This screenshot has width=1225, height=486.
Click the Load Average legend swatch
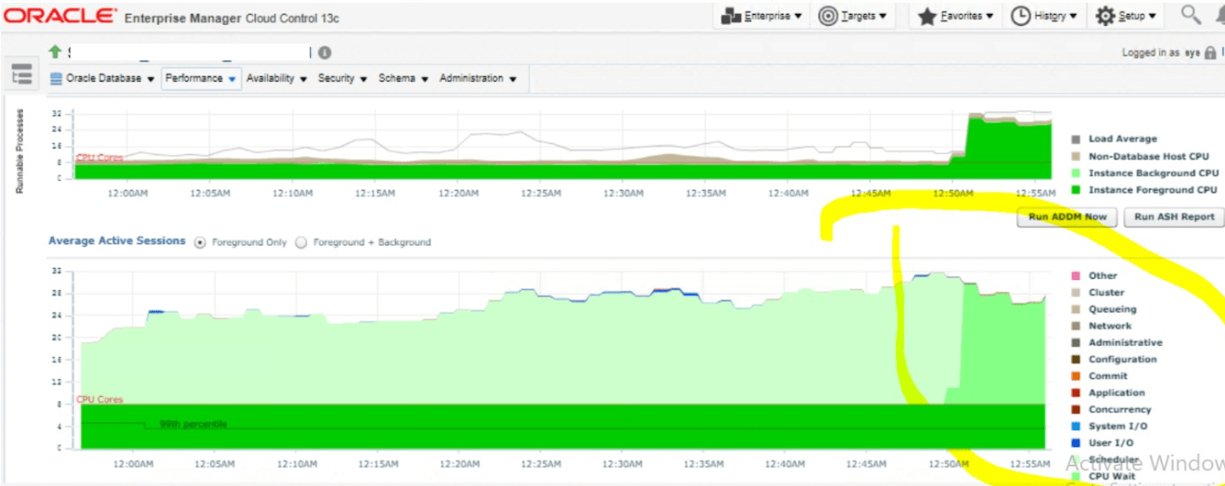(x=1076, y=139)
